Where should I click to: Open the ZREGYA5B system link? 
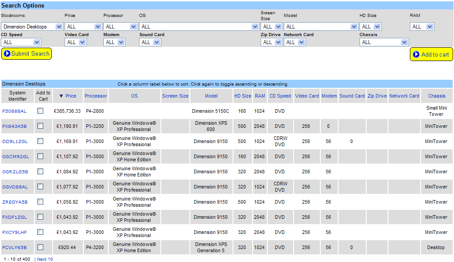pyautogui.click(x=15, y=202)
